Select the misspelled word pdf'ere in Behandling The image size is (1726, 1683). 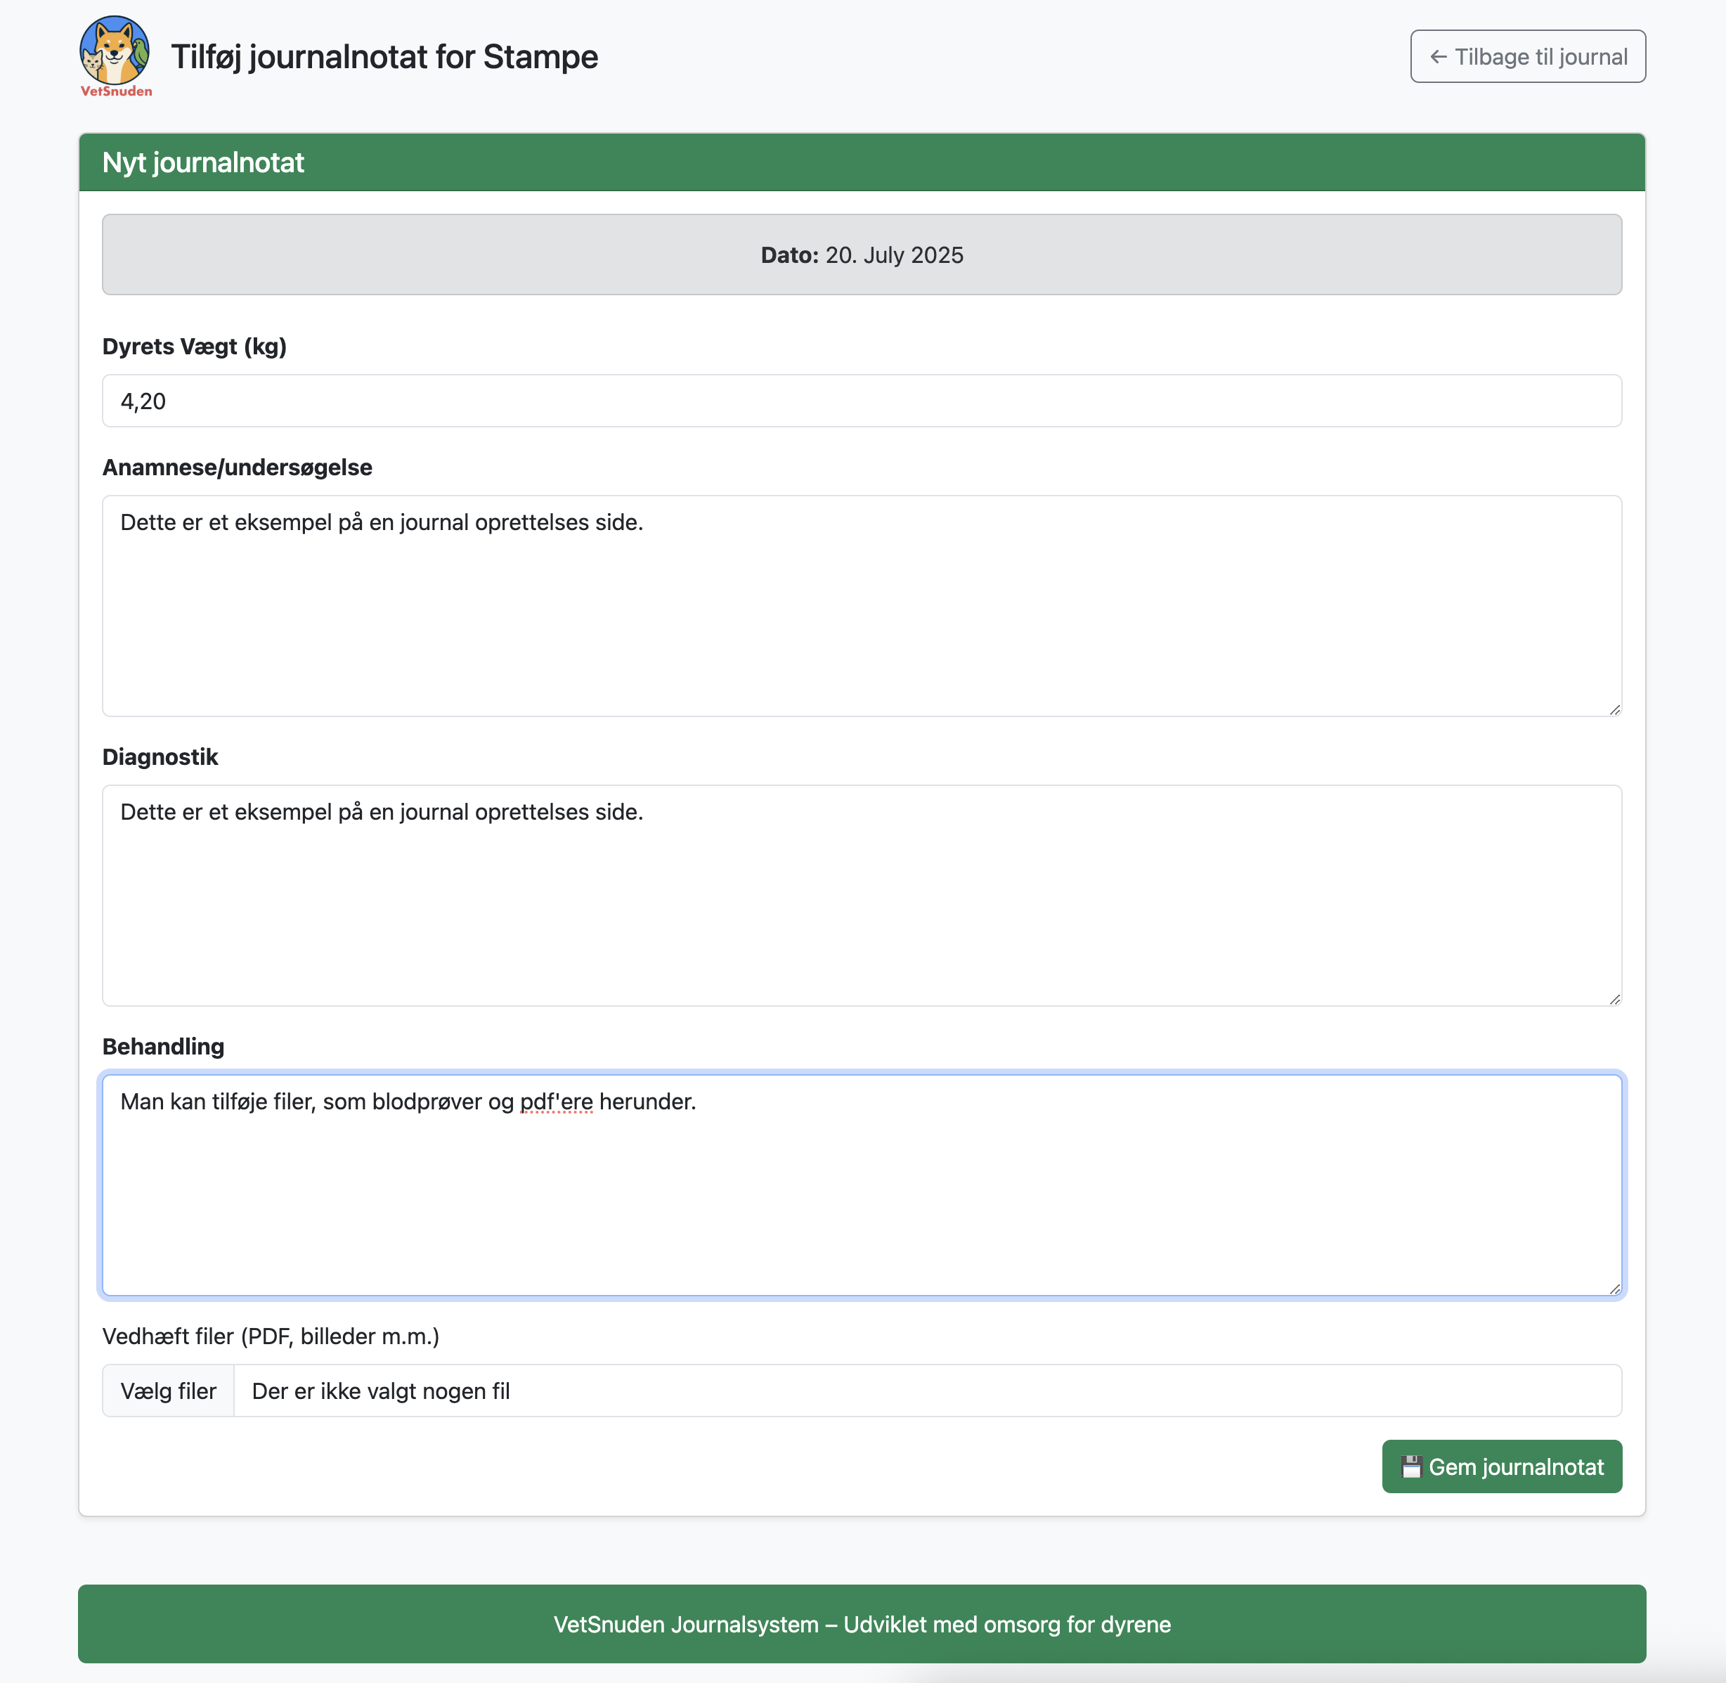pos(555,1102)
